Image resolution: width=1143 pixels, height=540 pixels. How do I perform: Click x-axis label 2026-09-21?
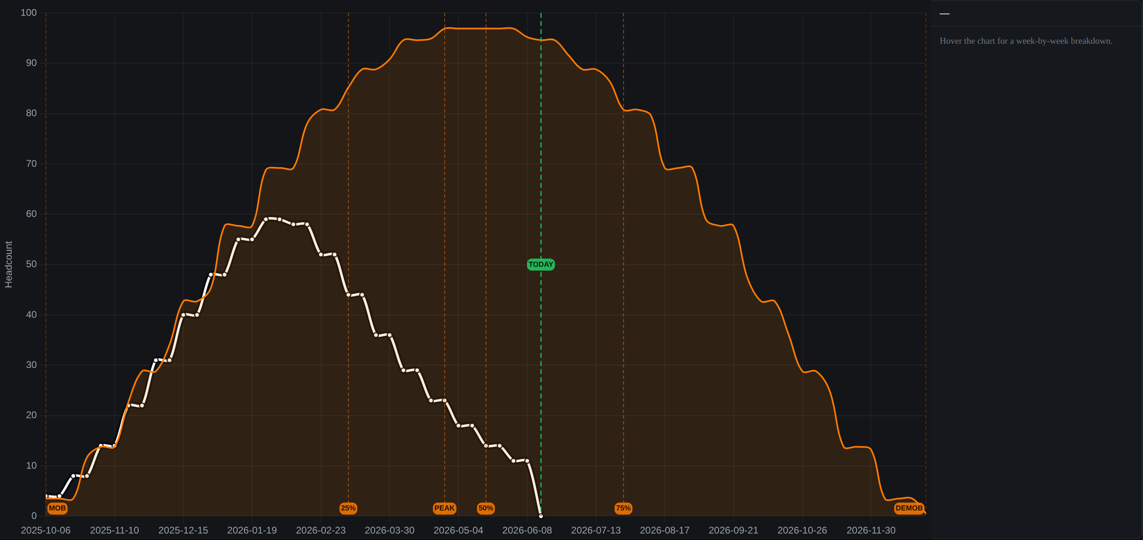[734, 530]
